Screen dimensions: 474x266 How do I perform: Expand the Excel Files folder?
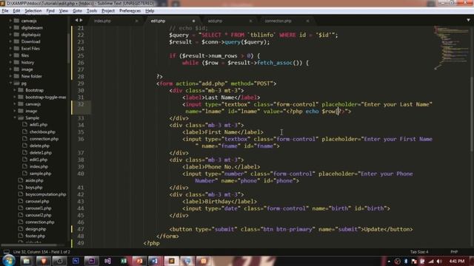pos(10,48)
